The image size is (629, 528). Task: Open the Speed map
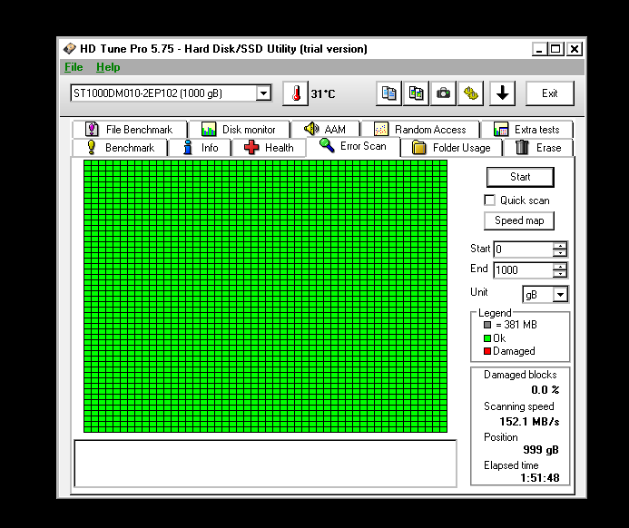pyautogui.click(x=519, y=220)
